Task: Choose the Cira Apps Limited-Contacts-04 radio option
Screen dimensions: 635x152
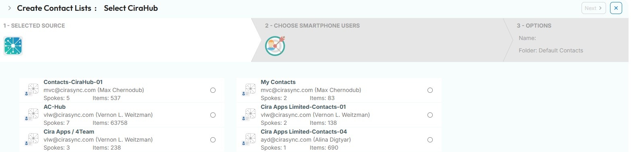Action: (430, 140)
